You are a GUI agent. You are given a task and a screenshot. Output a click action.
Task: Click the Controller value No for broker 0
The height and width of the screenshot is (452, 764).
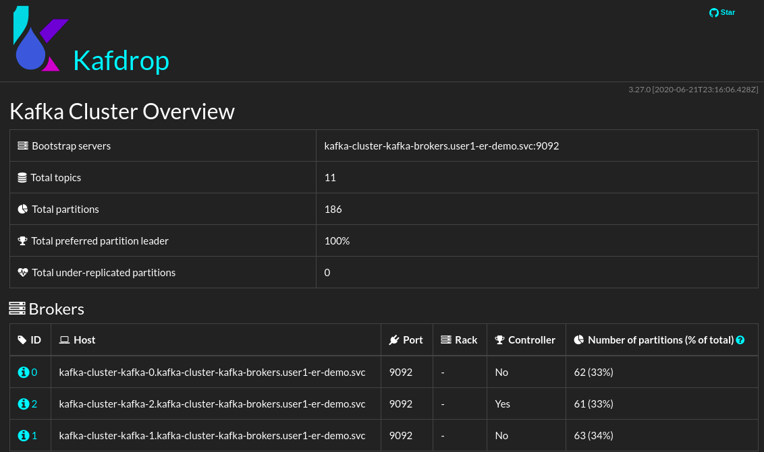pyautogui.click(x=501, y=373)
